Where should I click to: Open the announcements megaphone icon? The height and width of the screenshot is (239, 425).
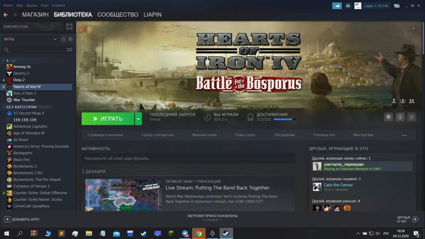(337, 6)
